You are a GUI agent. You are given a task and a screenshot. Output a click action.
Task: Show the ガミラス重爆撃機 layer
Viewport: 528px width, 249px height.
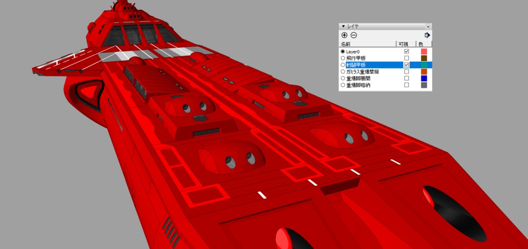coord(406,72)
